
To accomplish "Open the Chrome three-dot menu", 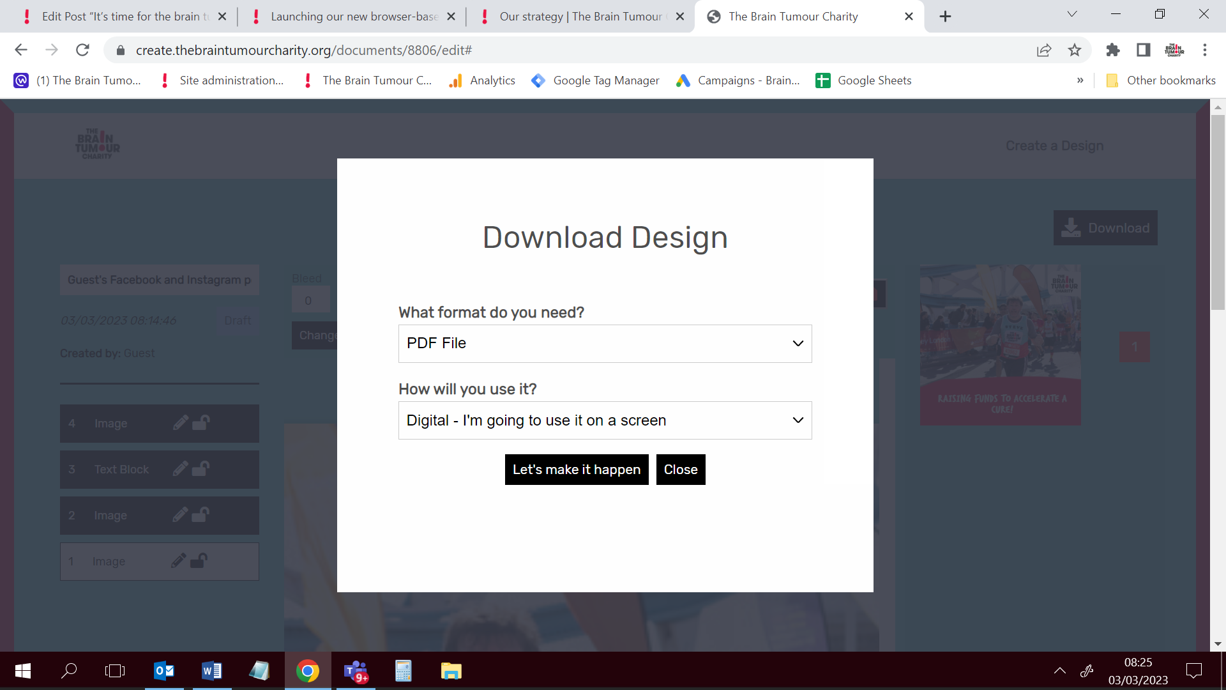I will coord(1205,50).
